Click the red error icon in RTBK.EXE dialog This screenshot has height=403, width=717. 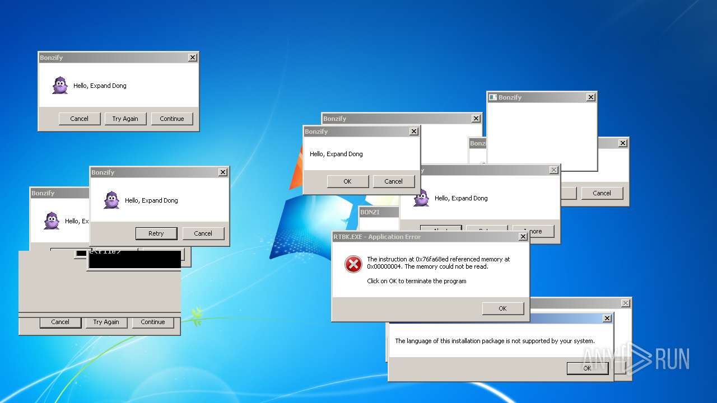click(353, 264)
